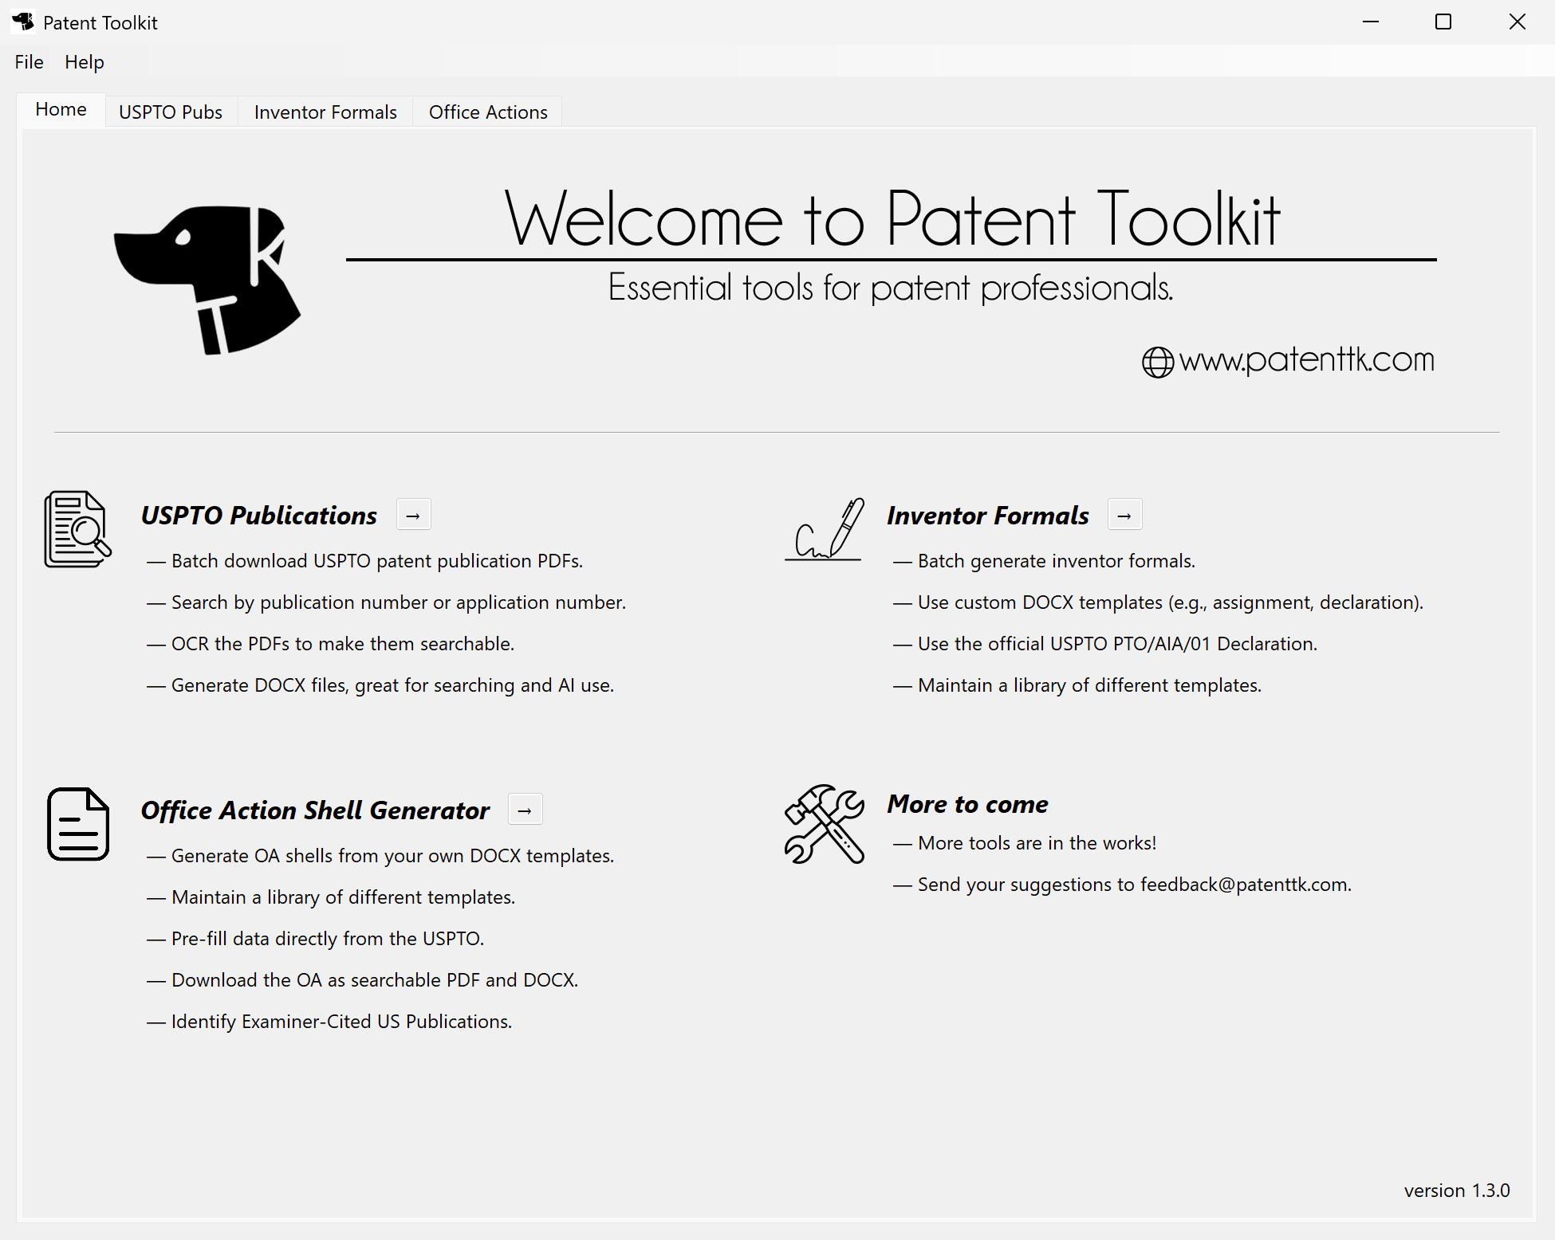Switch to the Inventor Formals tab

pos(324,112)
